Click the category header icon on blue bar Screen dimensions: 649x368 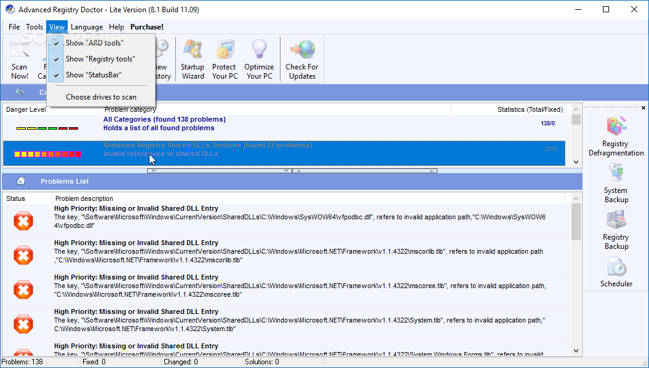(x=20, y=92)
